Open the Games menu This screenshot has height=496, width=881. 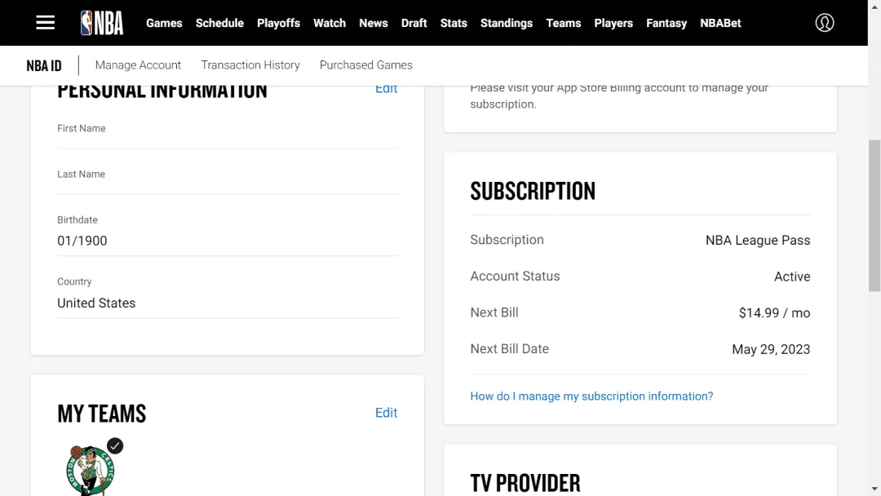[164, 23]
